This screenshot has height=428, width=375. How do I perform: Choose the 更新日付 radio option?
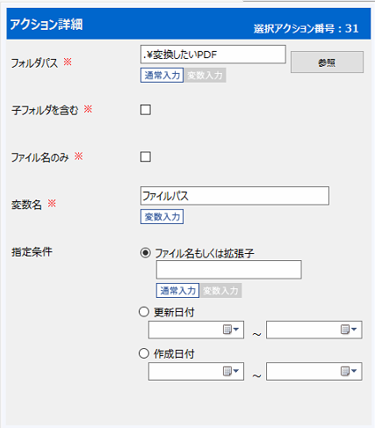coord(144,312)
